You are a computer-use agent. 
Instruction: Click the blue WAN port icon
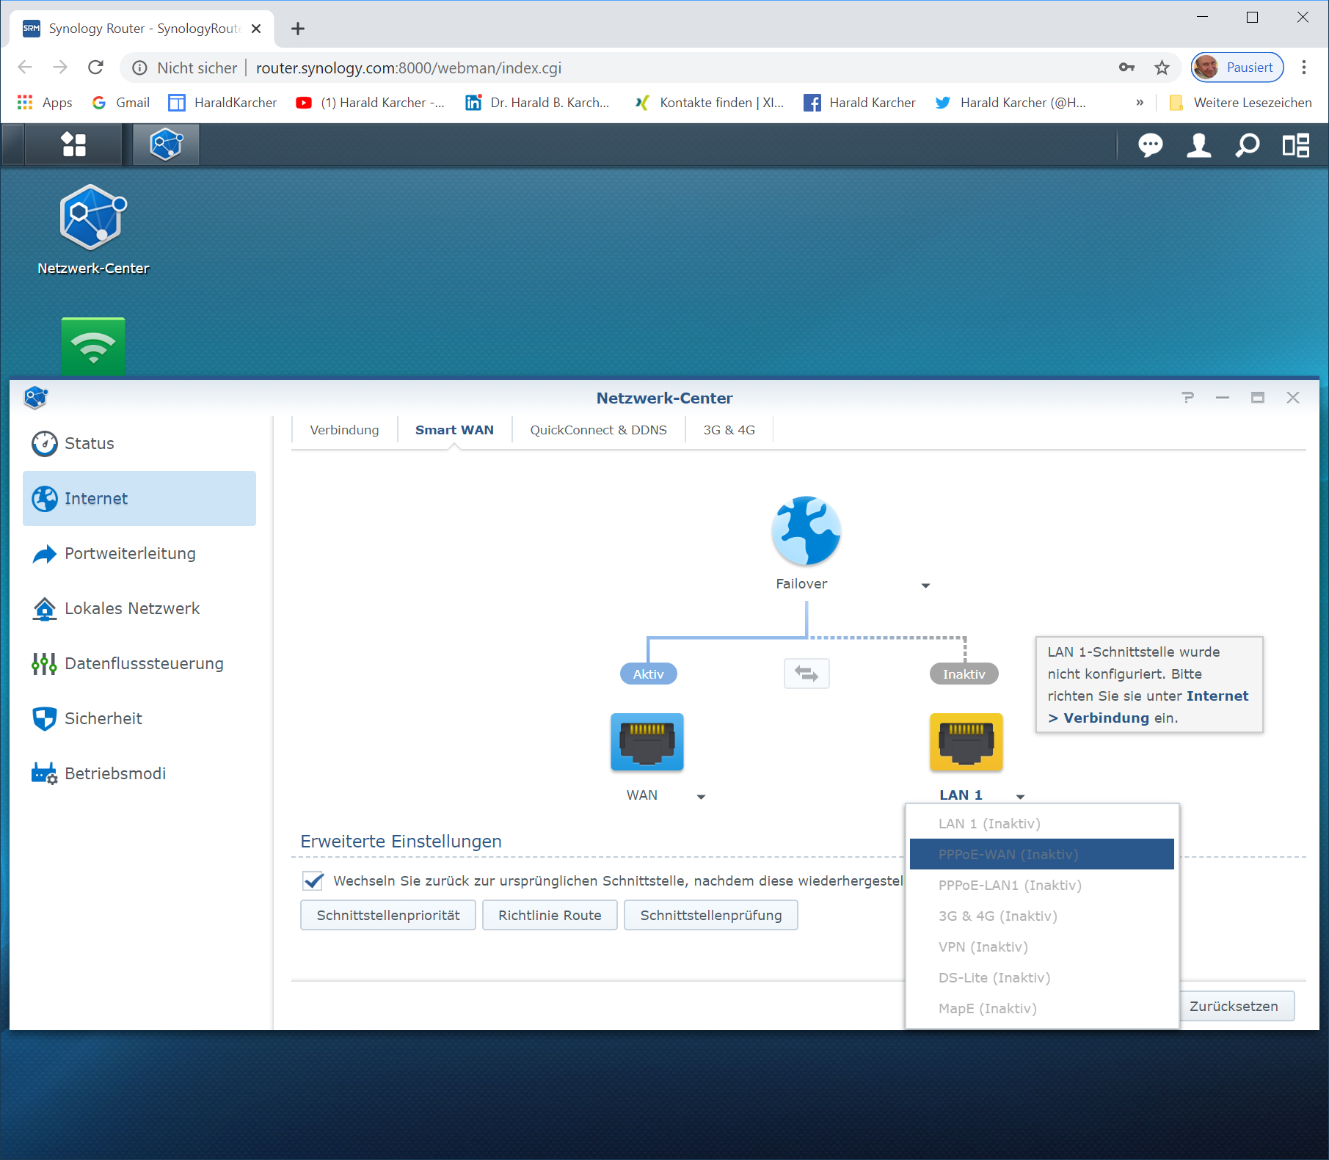point(647,742)
